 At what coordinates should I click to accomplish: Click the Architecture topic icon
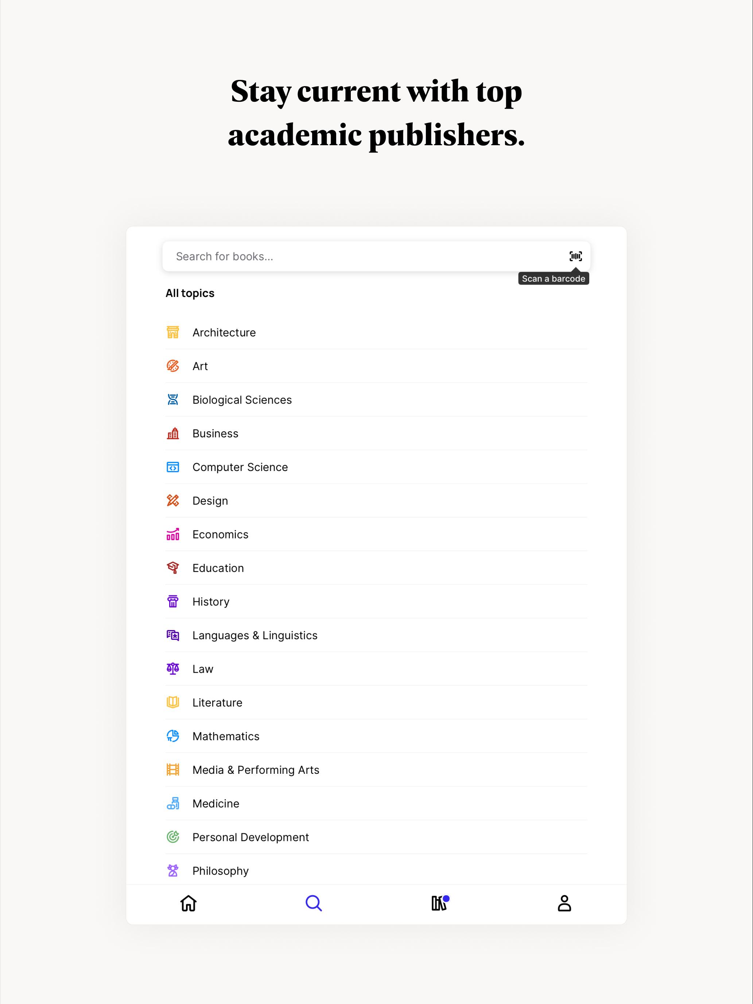click(x=173, y=332)
